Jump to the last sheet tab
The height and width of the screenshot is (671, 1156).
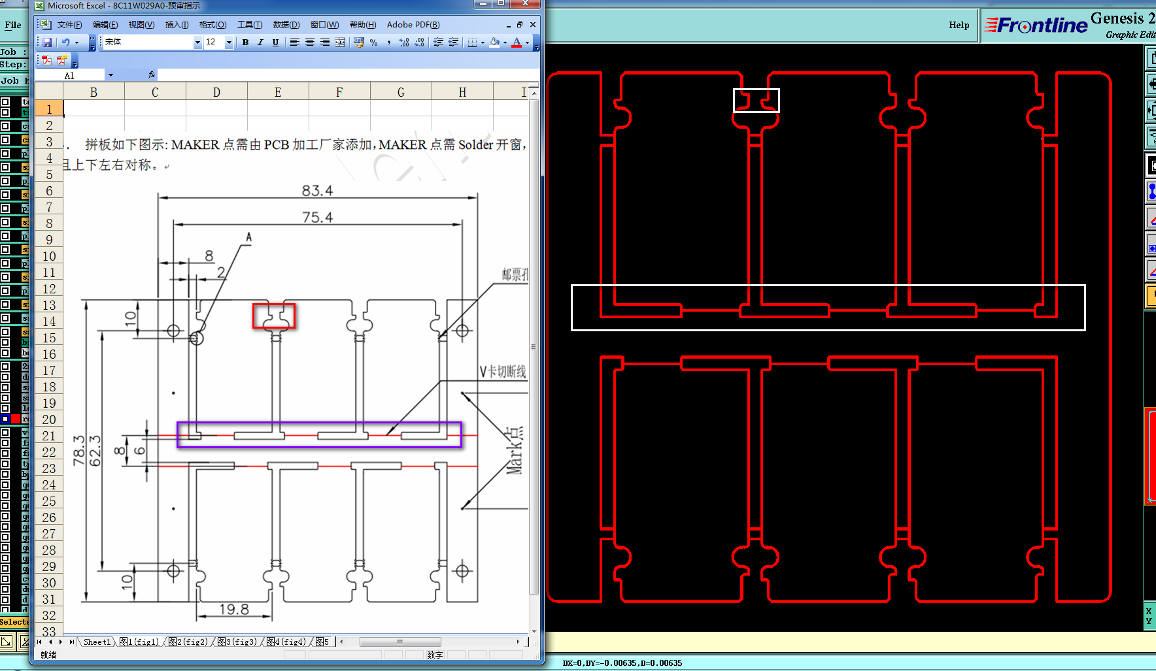tap(71, 642)
